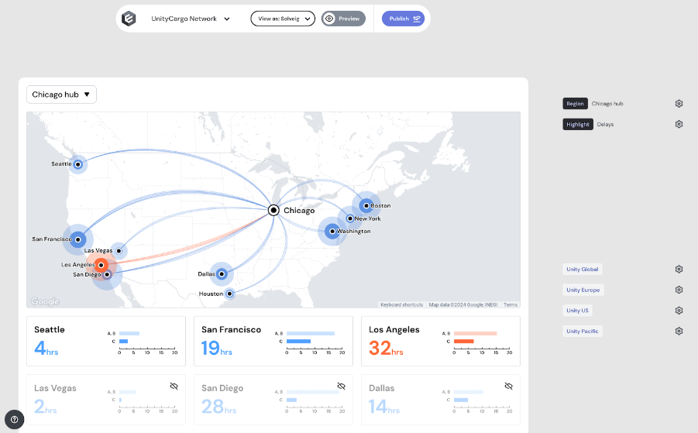The height and width of the screenshot is (433, 698).
Task: Click the Chicago hub region value
Action: click(607, 104)
